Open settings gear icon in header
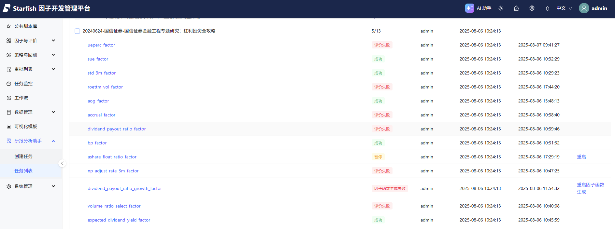The image size is (615, 229). pyautogui.click(x=532, y=8)
